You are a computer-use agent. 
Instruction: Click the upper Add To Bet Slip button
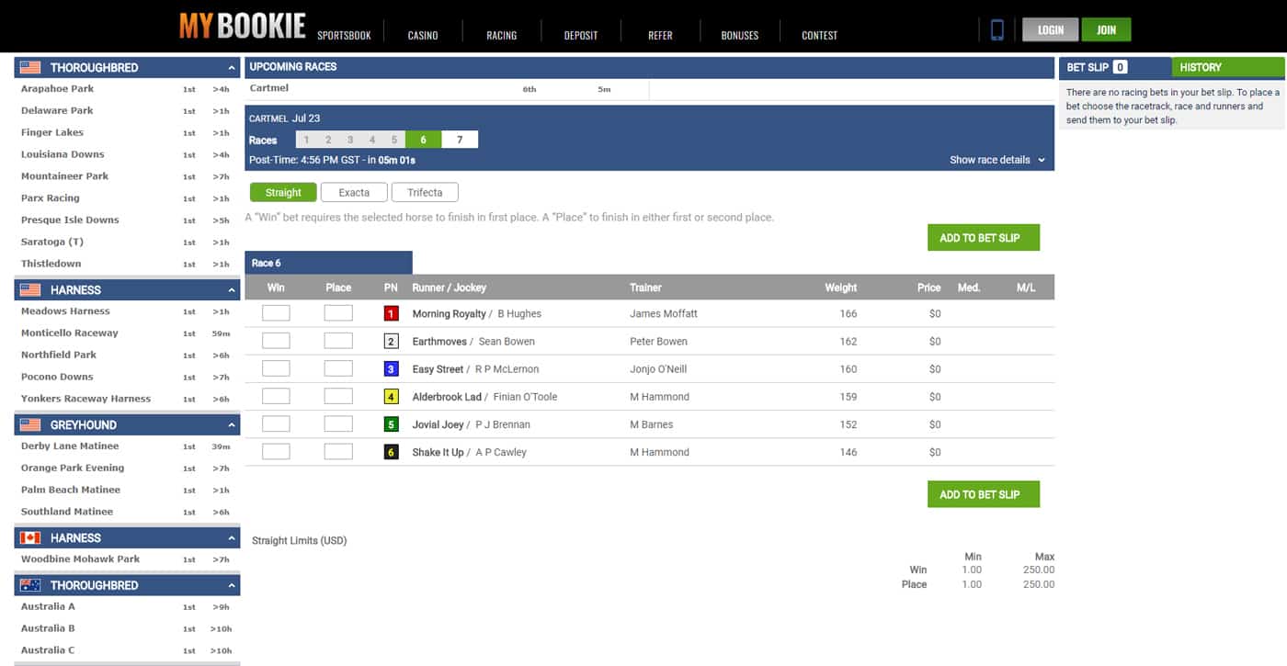984,238
